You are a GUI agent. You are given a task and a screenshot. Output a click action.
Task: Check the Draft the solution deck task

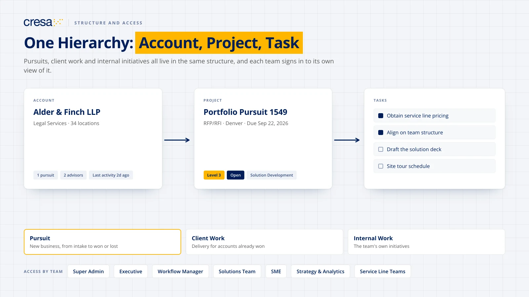click(381, 149)
